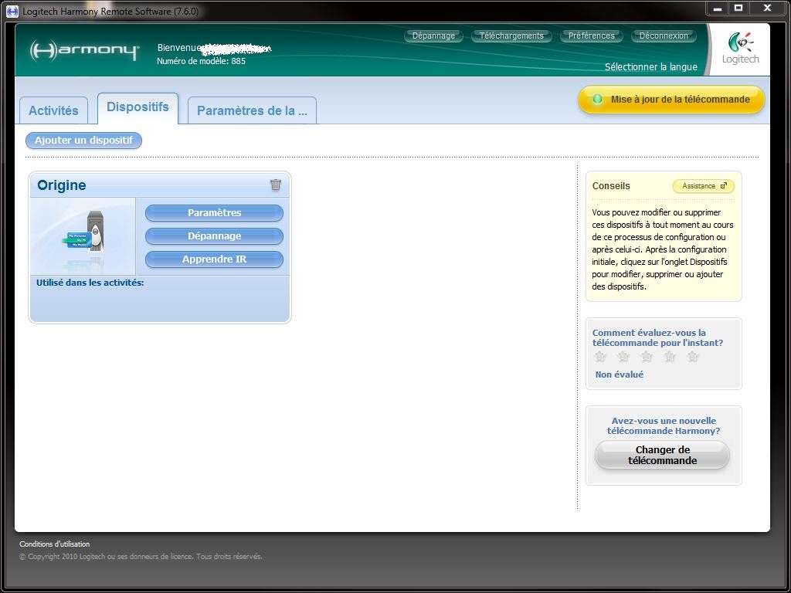Click Déconnexion to log out
Screen dimensions: 791x593
664,36
